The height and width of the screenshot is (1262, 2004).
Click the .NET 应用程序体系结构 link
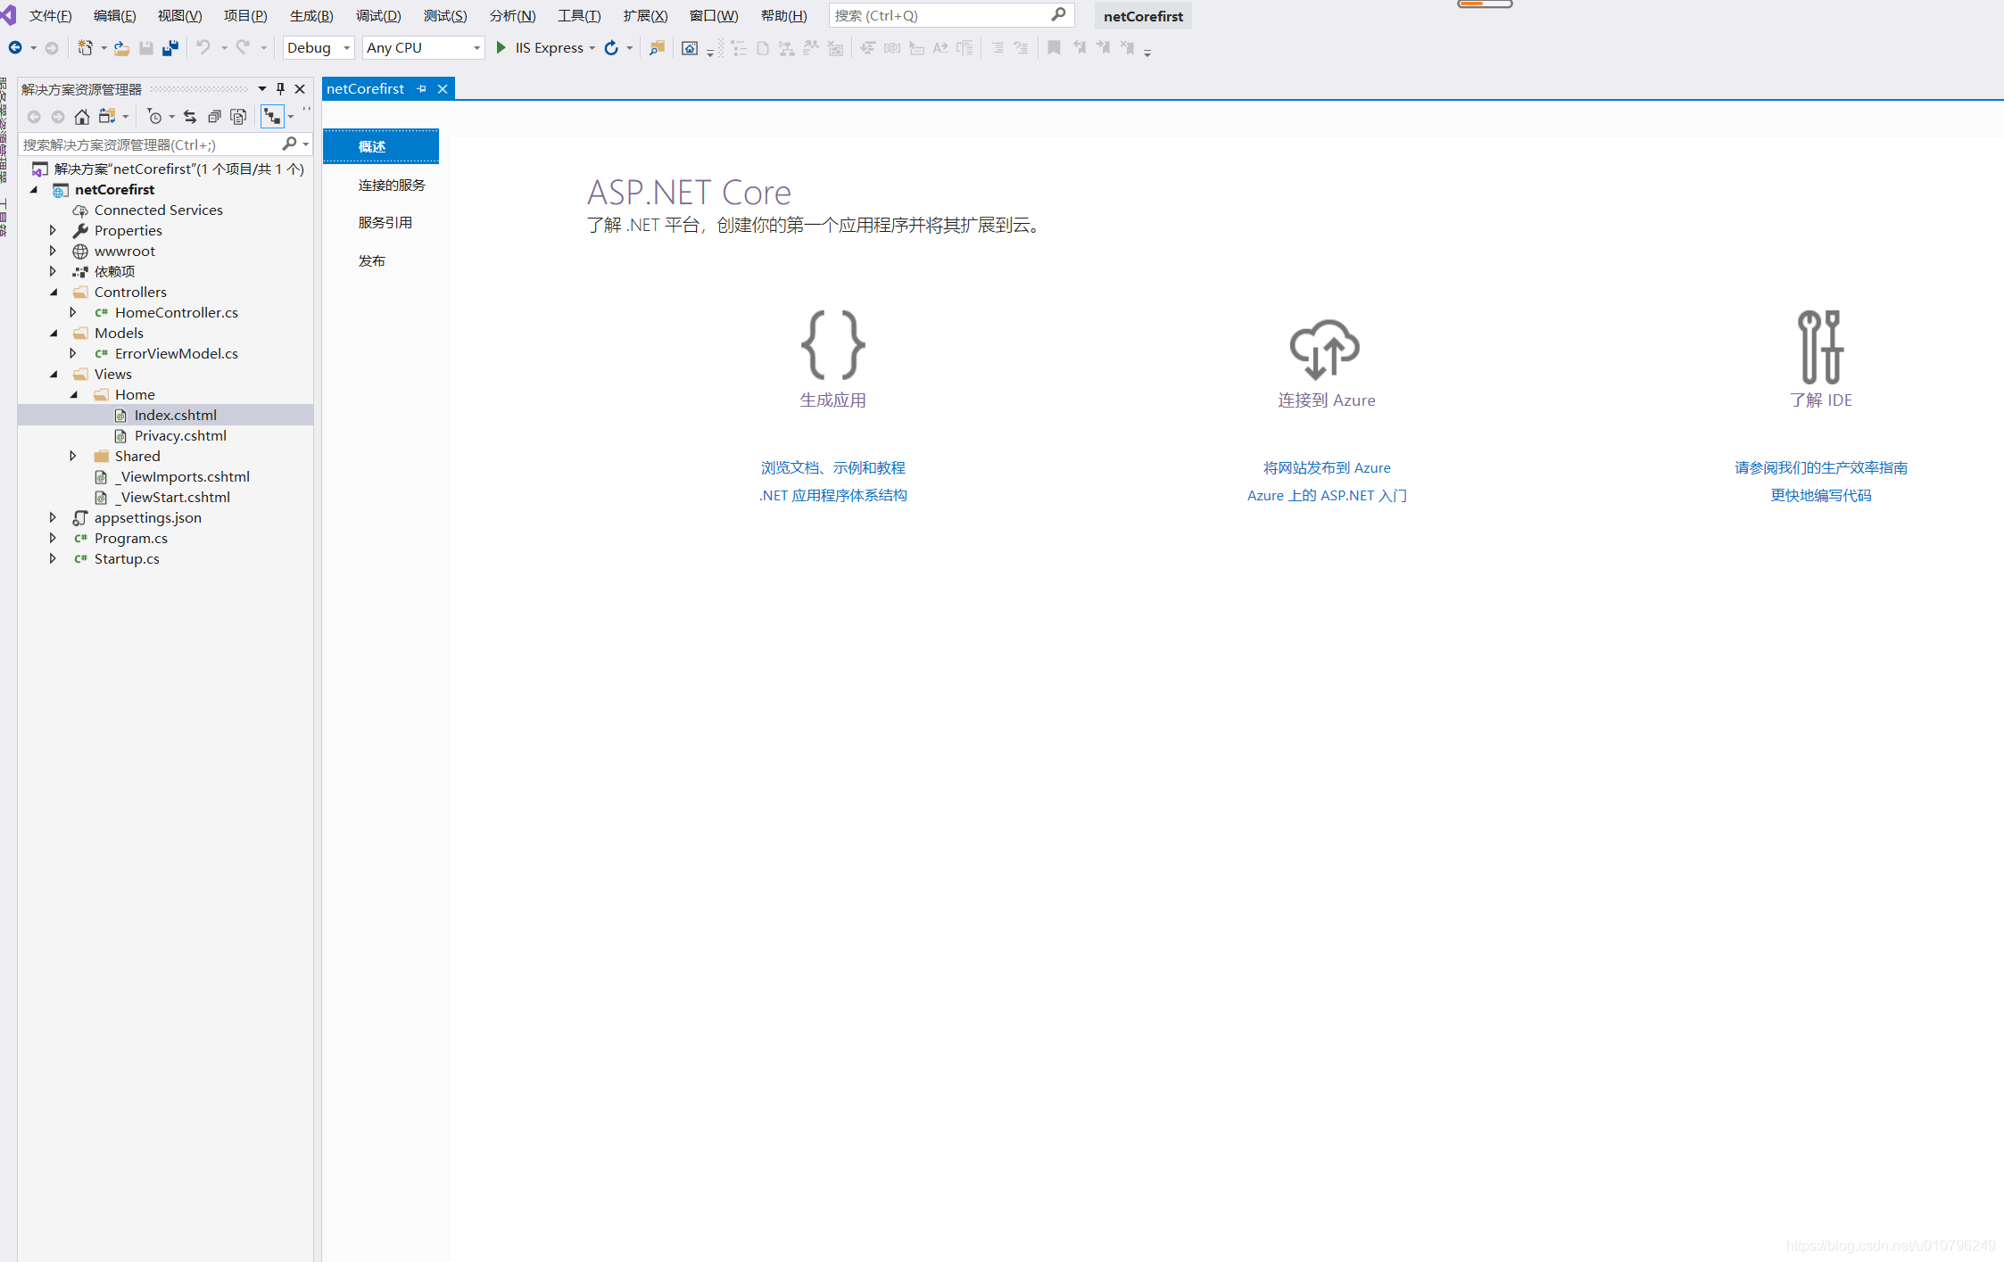[x=832, y=495]
